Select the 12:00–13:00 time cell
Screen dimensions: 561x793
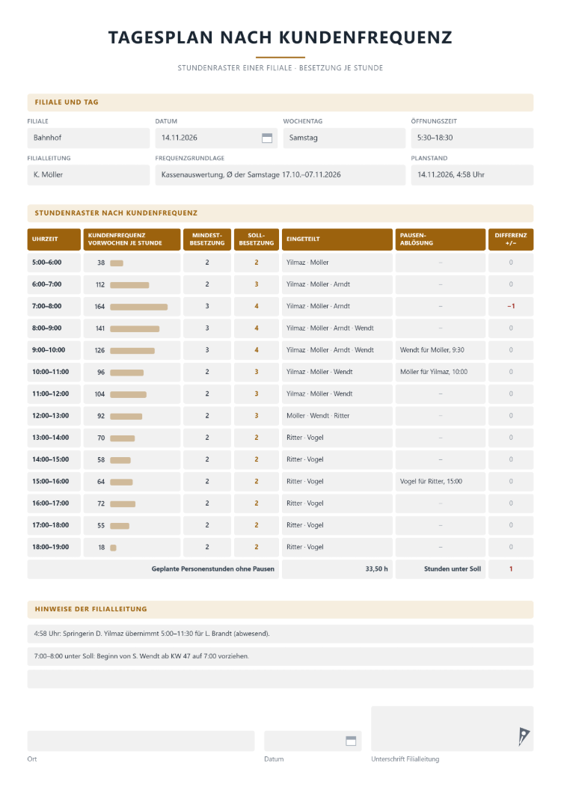pyautogui.click(x=54, y=416)
